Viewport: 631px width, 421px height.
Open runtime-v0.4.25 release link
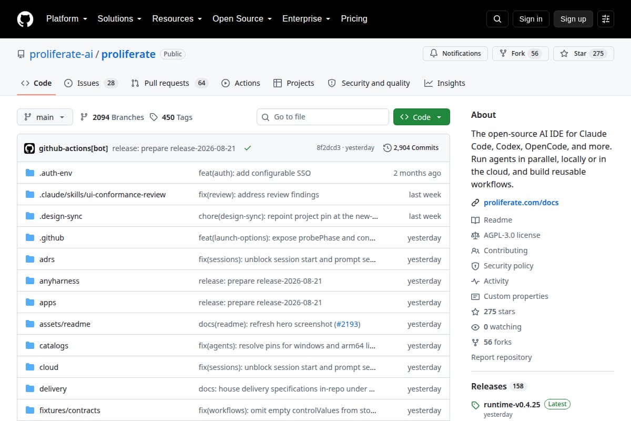(x=512, y=405)
